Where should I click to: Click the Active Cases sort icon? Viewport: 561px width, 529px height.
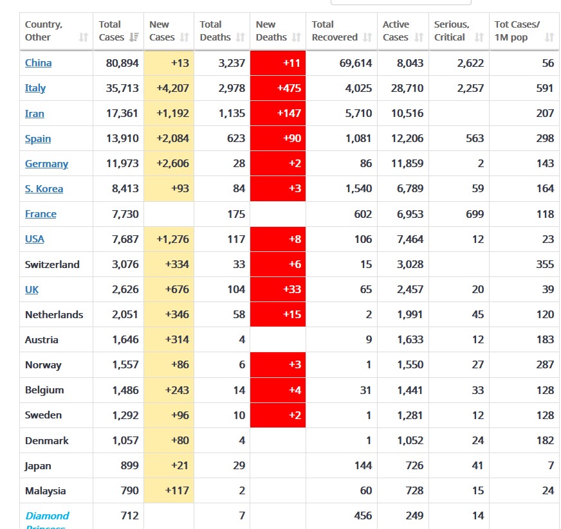pos(419,38)
